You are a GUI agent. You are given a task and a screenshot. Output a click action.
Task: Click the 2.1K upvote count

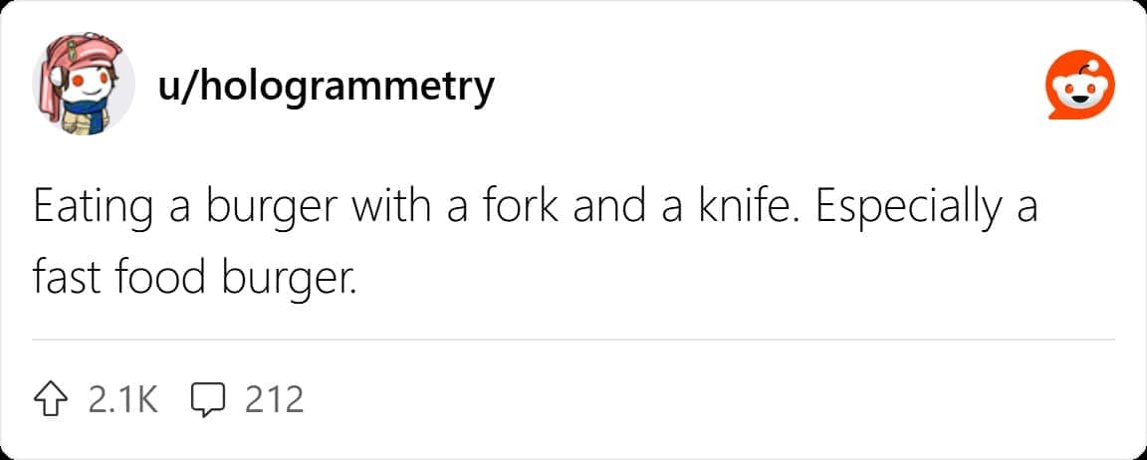coord(122,399)
